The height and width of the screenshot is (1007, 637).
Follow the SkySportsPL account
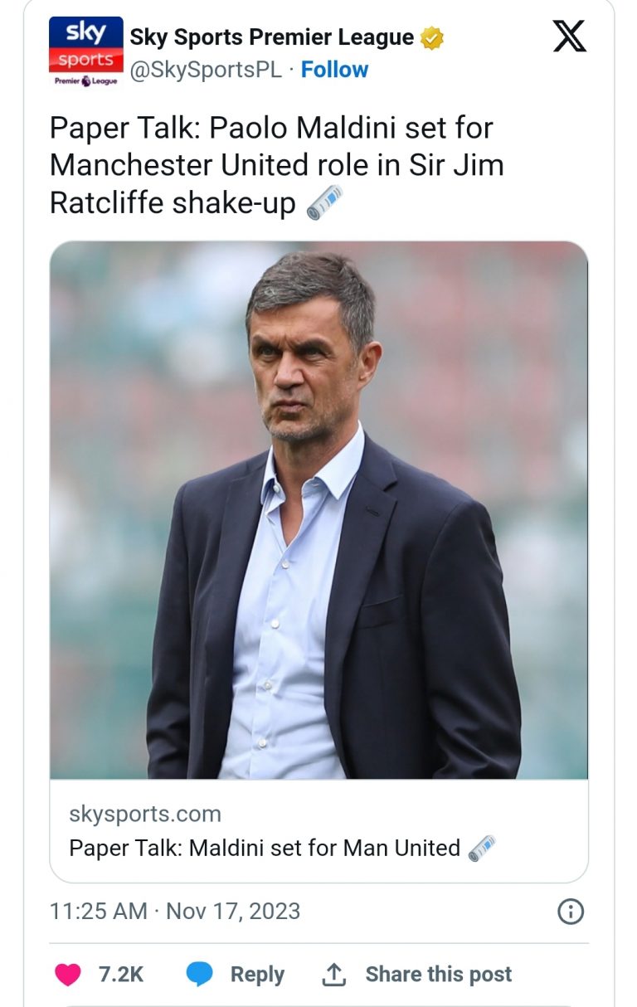(x=334, y=71)
